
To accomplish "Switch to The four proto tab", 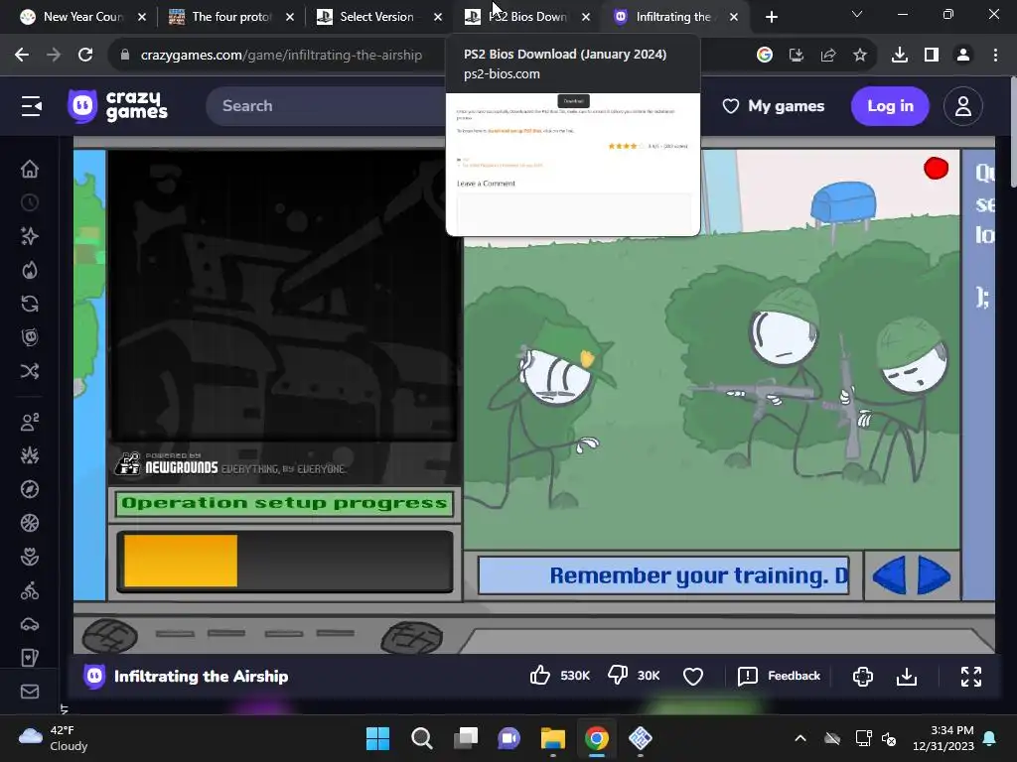I will pos(231,17).
